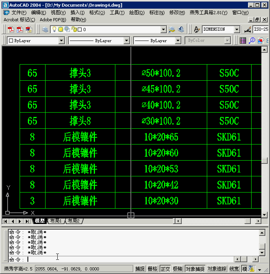Open the 修改(M) menu
This screenshot has height=274, width=270.
pyautogui.click(x=177, y=13)
